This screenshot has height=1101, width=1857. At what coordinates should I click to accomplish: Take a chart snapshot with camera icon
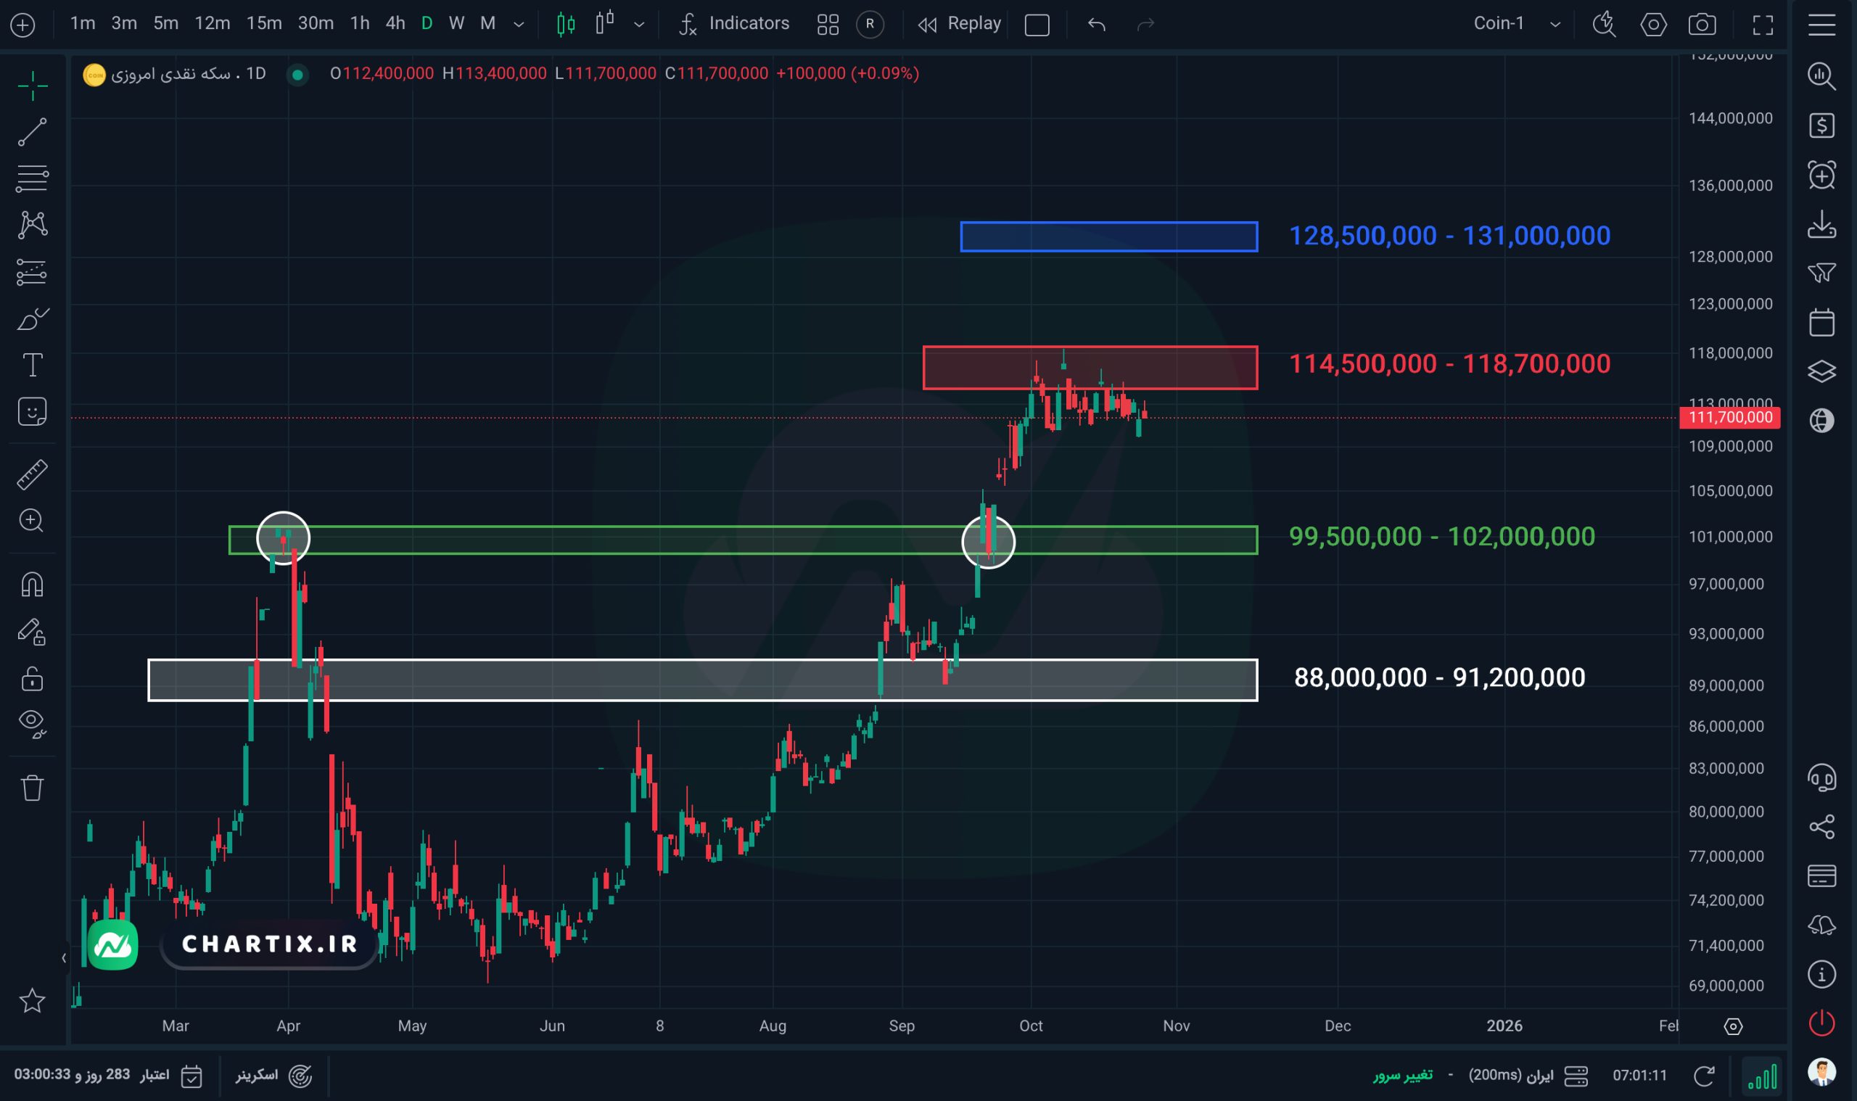pyautogui.click(x=1701, y=25)
